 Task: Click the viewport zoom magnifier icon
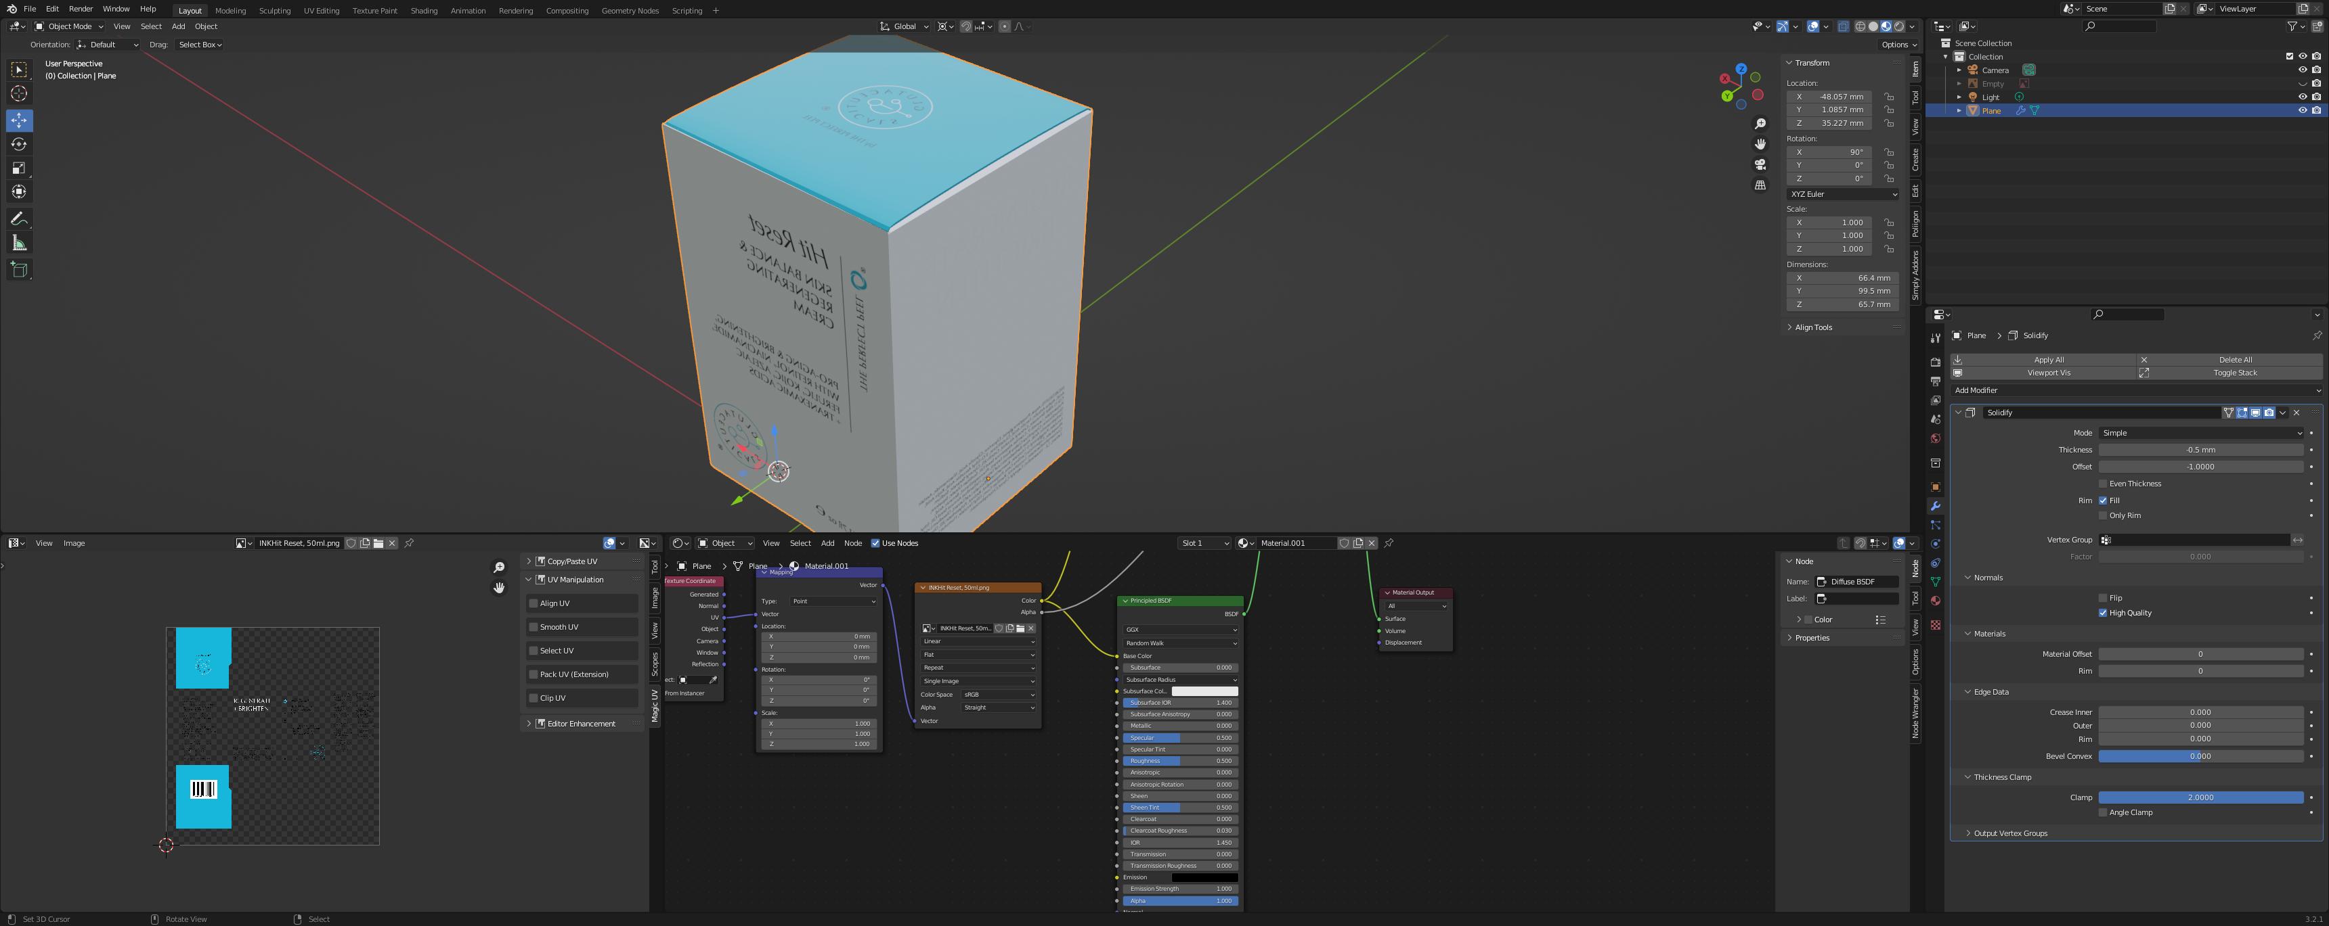[1760, 124]
